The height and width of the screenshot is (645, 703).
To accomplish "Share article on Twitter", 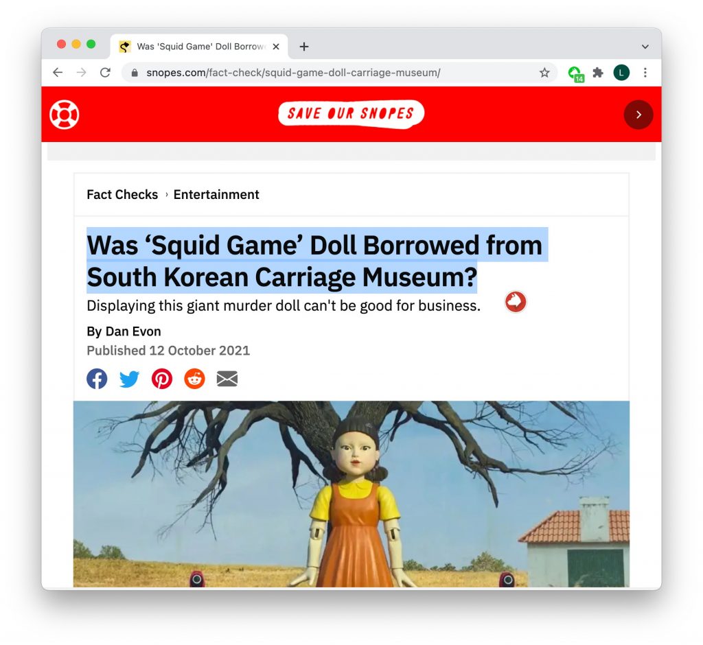I will [x=129, y=379].
